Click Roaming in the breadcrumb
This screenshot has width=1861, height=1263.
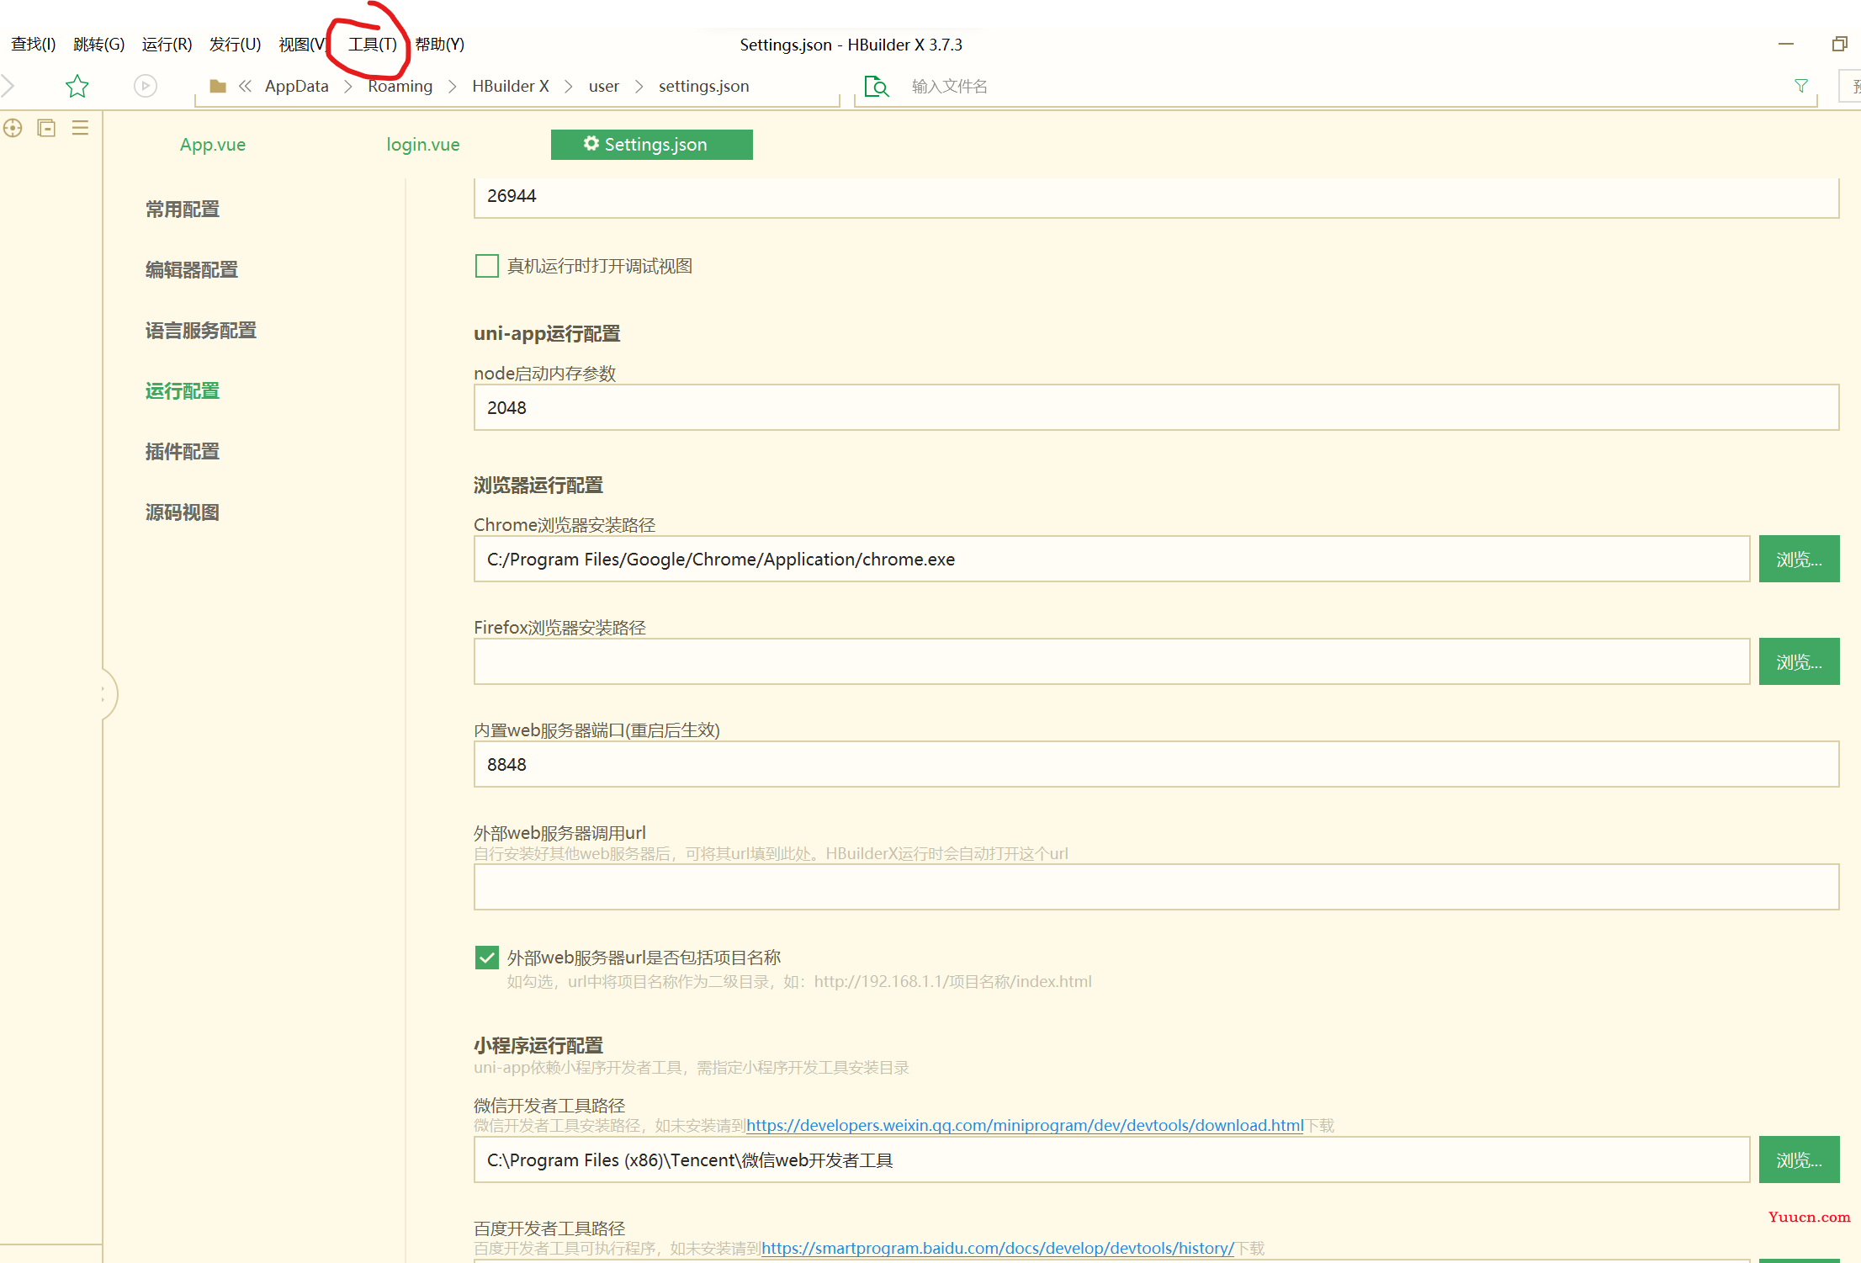coord(400,86)
